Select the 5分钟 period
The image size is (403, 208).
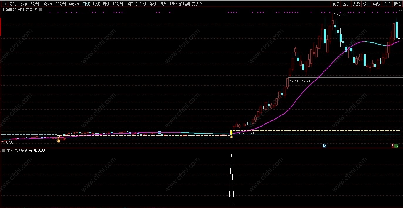35,4
